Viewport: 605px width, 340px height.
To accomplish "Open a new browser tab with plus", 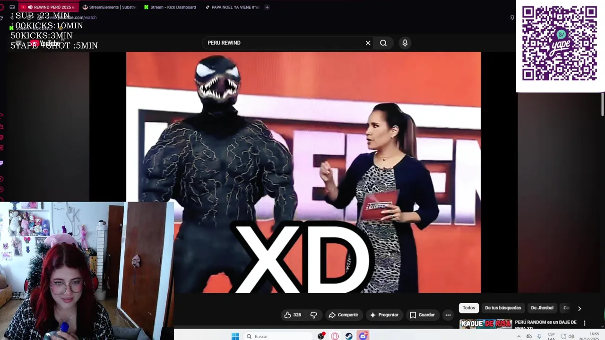I will (x=267, y=7).
